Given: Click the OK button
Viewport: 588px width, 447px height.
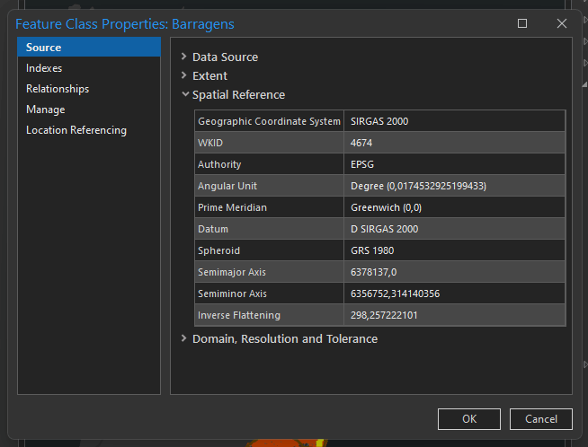Looking at the screenshot, I should 468,418.
